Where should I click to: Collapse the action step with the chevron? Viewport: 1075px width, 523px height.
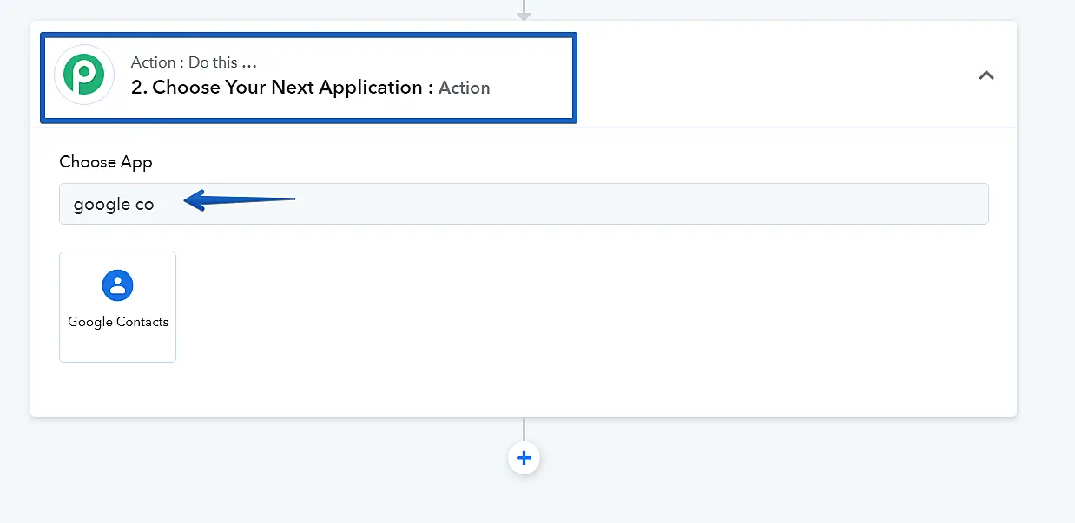point(986,75)
